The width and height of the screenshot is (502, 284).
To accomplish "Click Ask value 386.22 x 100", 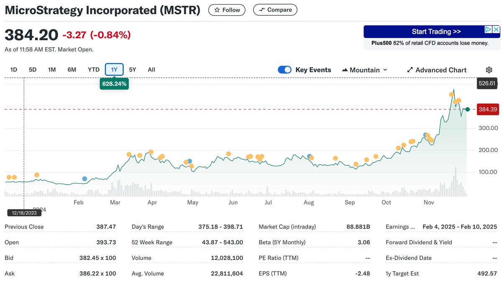I will coord(98,274).
